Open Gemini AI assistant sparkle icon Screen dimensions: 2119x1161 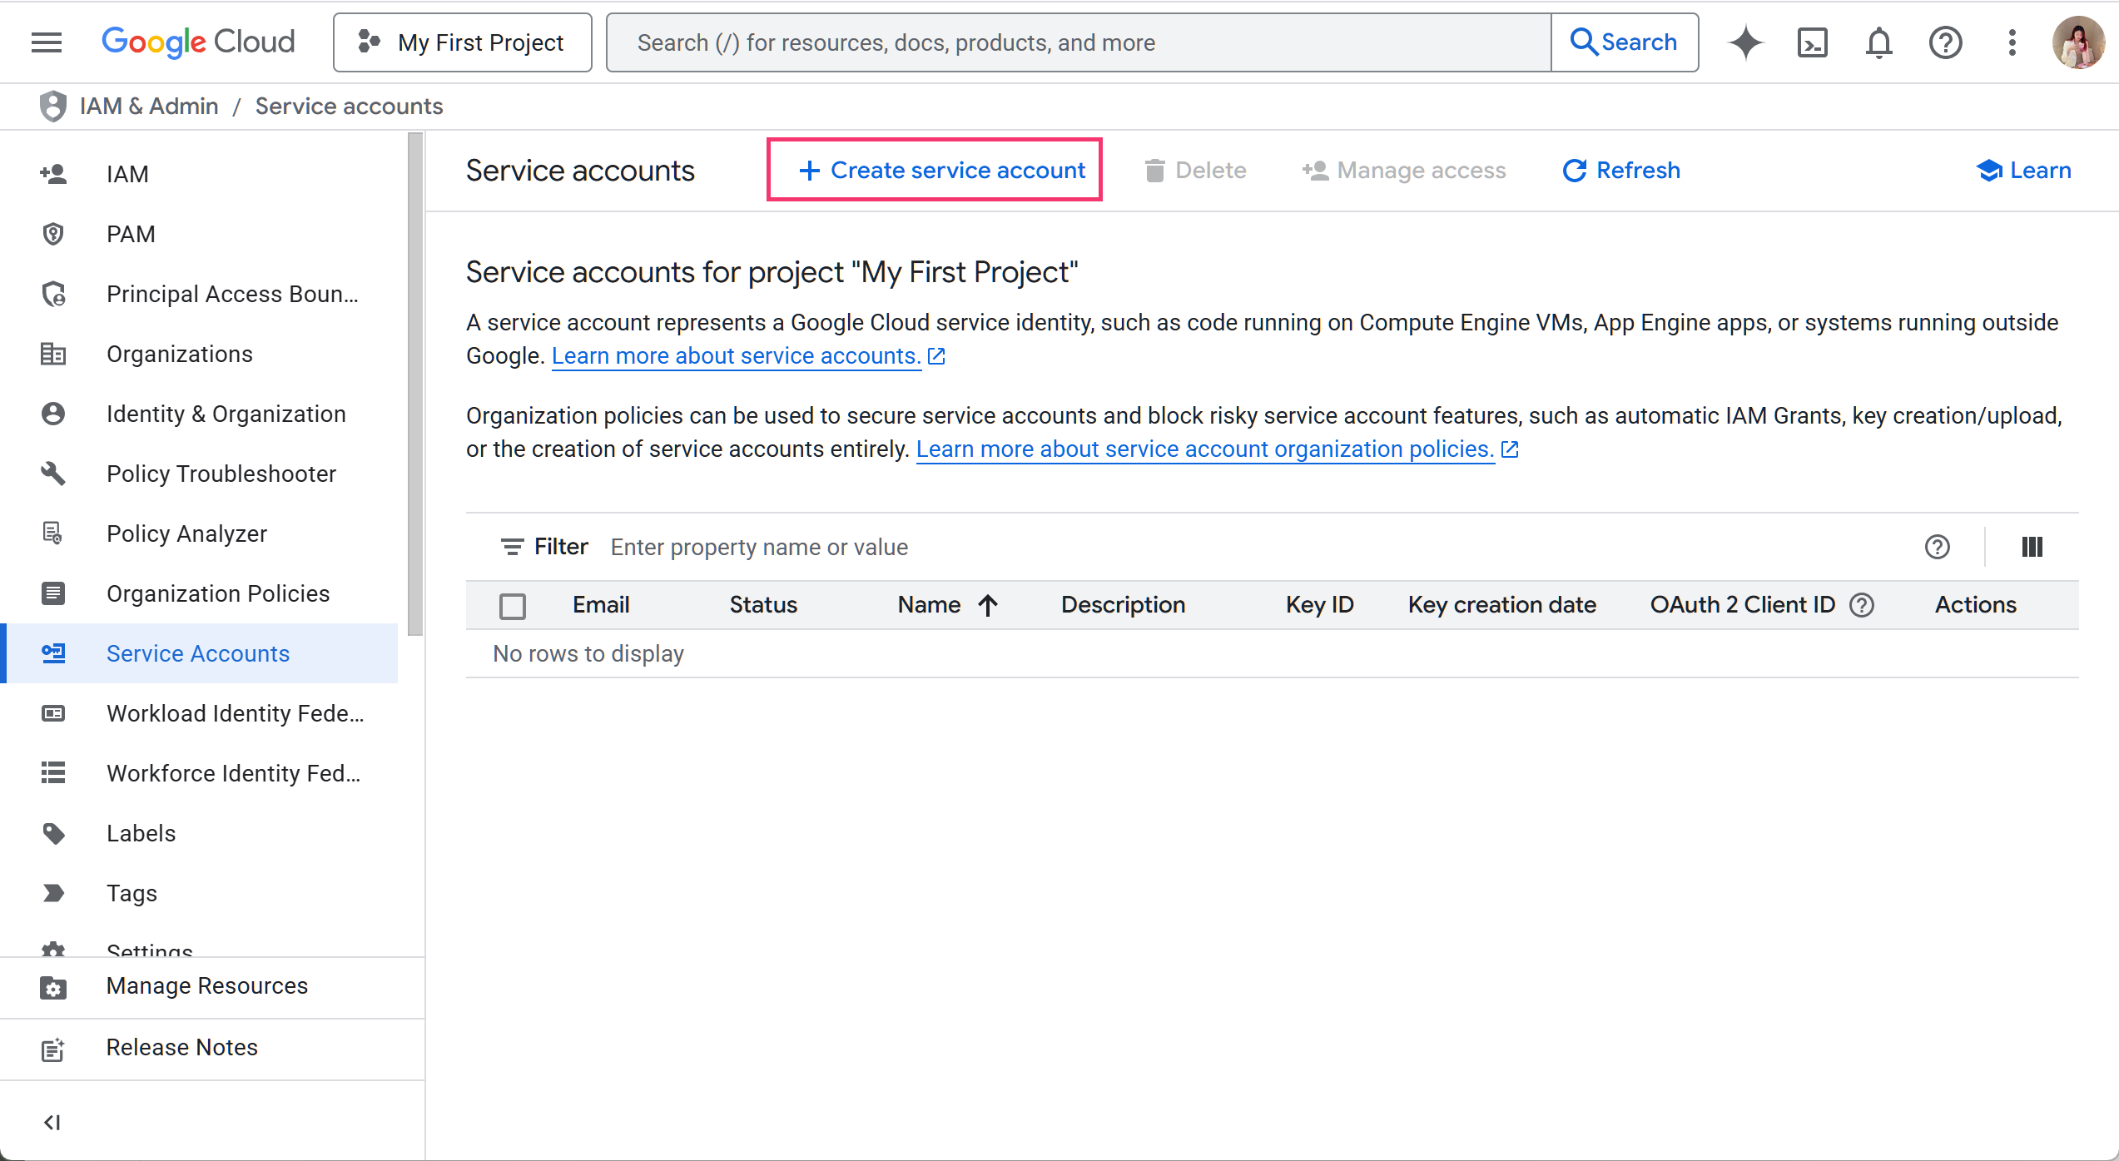pyautogui.click(x=1745, y=42)
